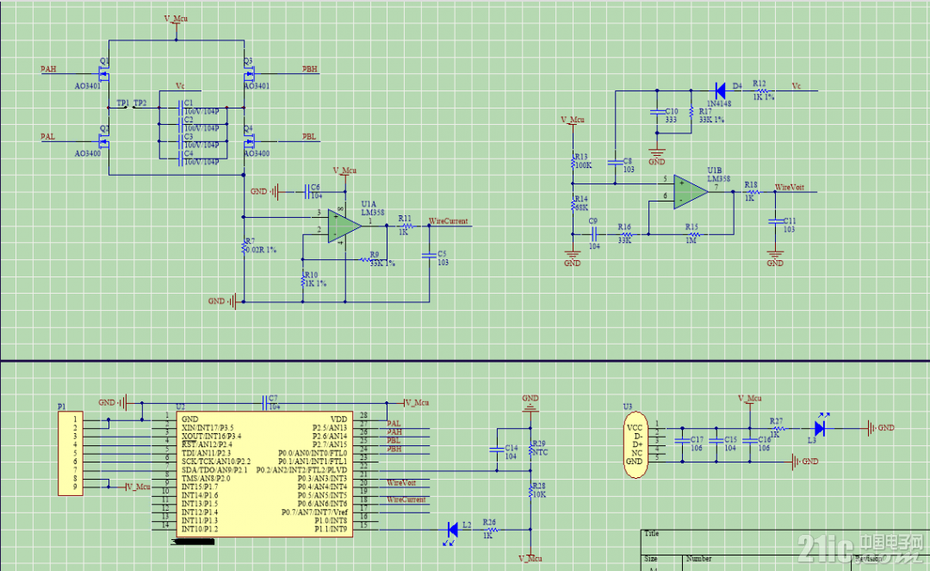Select capacitor C10 symbol
This screenshot has height=571, width=930.
coord(656,112)
